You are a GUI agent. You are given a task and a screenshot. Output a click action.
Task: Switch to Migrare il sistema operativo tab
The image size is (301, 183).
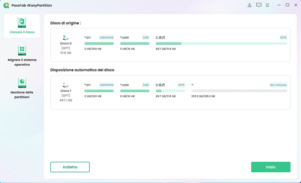[22, 62]
